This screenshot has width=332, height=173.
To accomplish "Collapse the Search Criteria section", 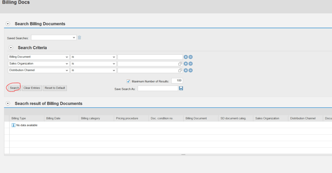I will pos(11,48).
